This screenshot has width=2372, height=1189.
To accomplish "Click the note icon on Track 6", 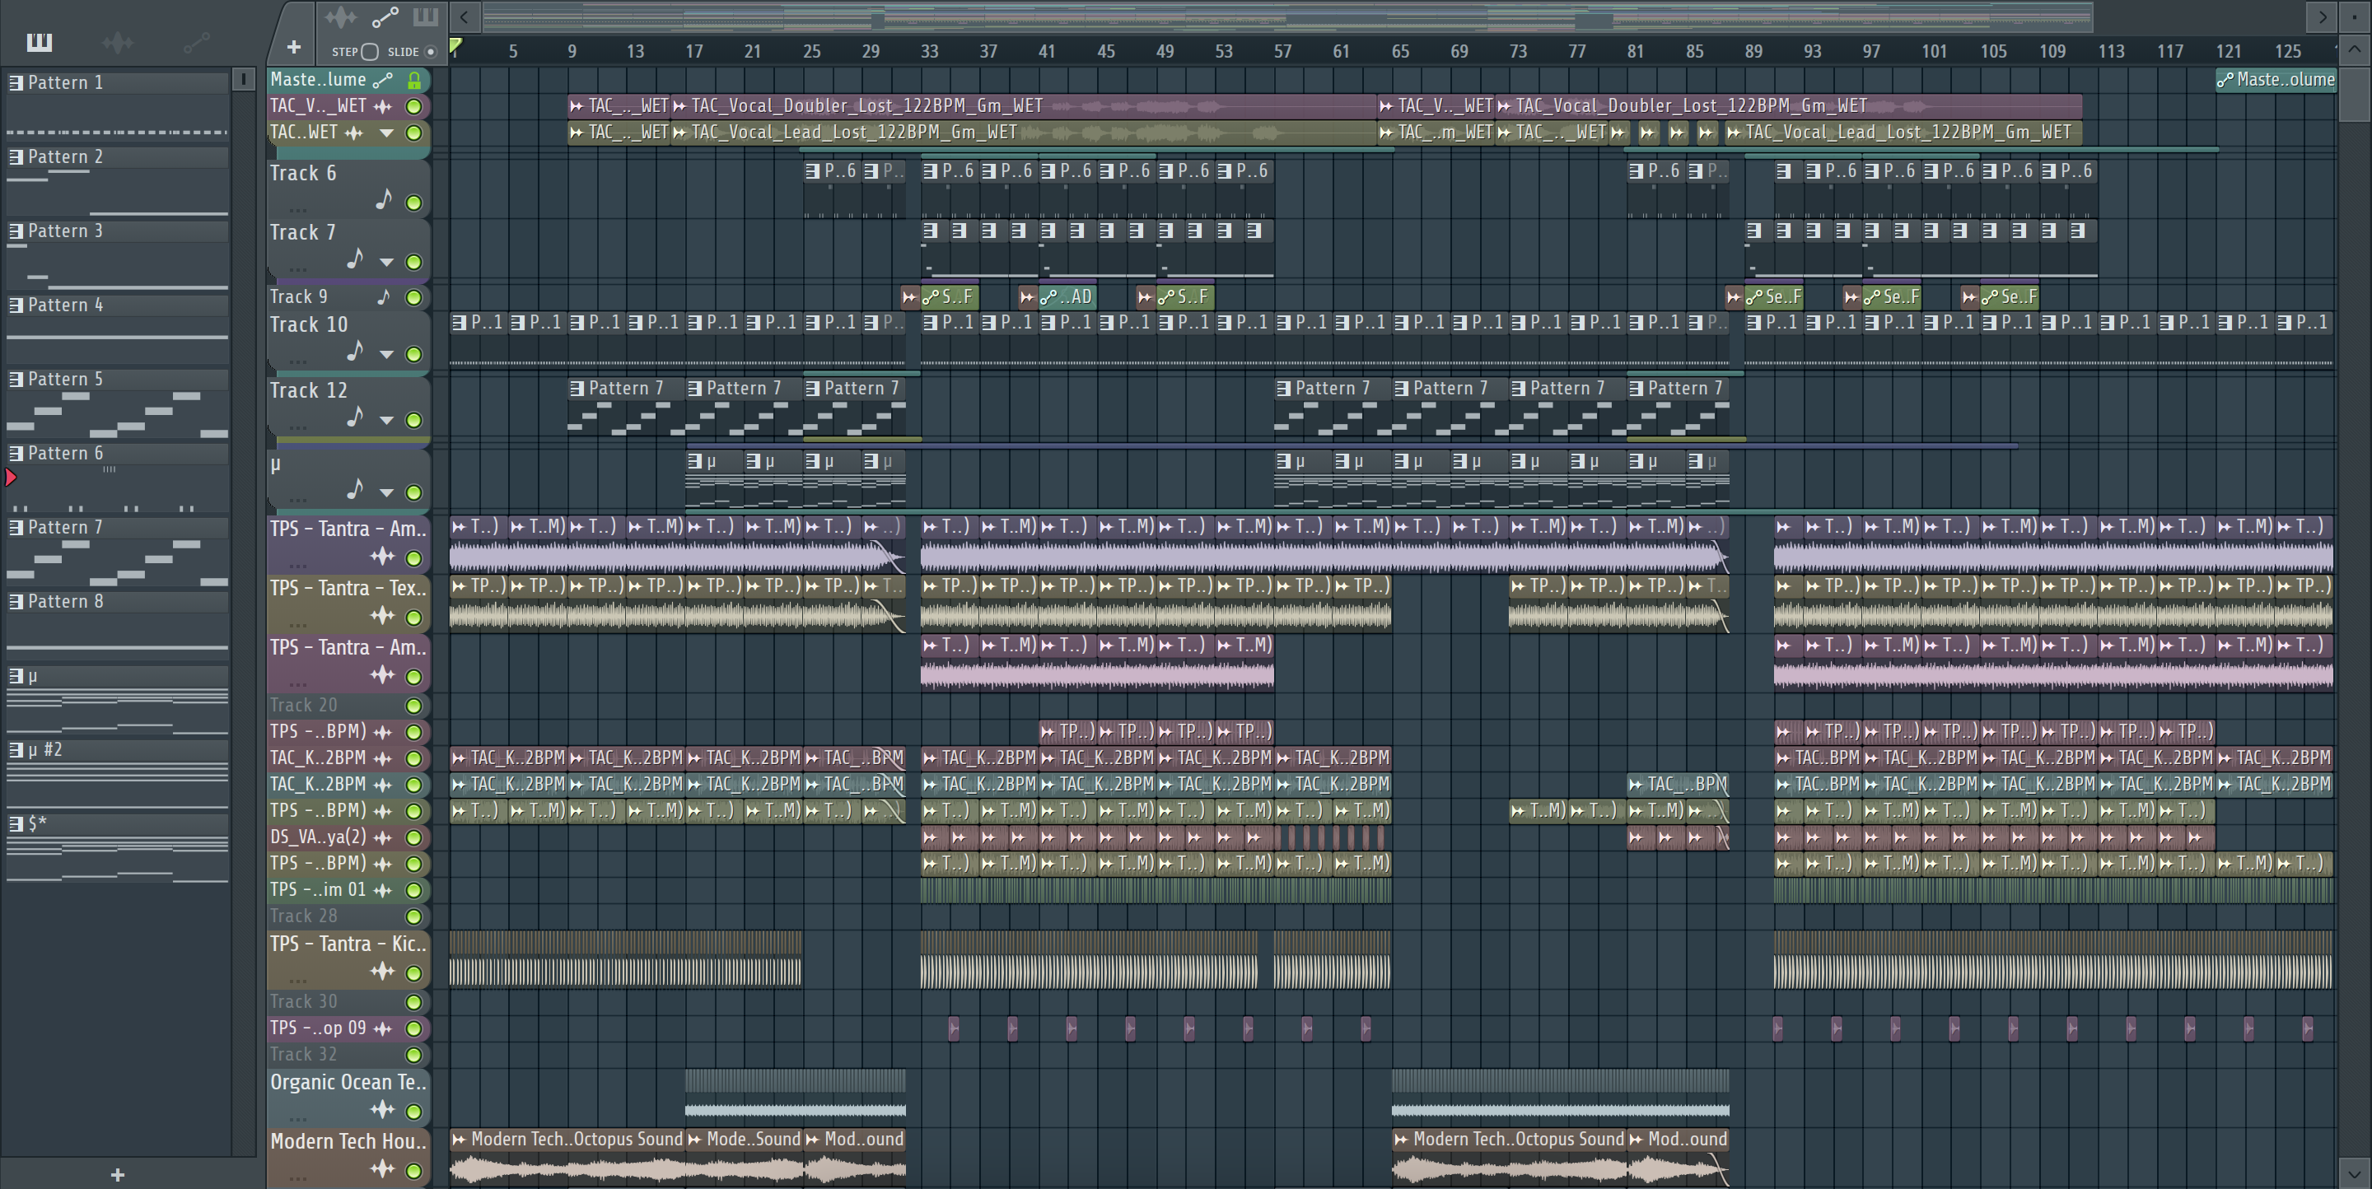I will pos(384,200).
